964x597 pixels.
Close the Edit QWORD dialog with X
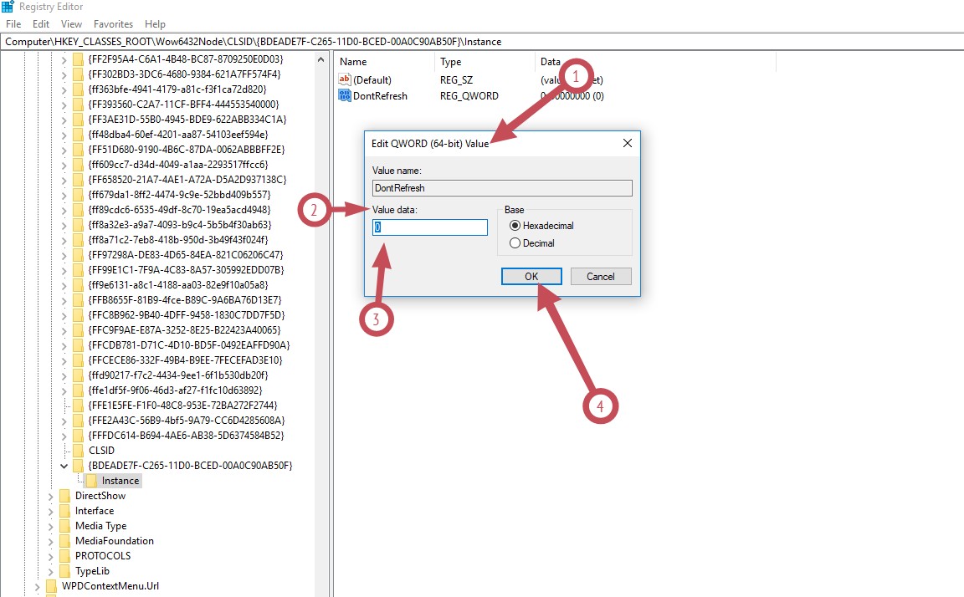point(627,143)
